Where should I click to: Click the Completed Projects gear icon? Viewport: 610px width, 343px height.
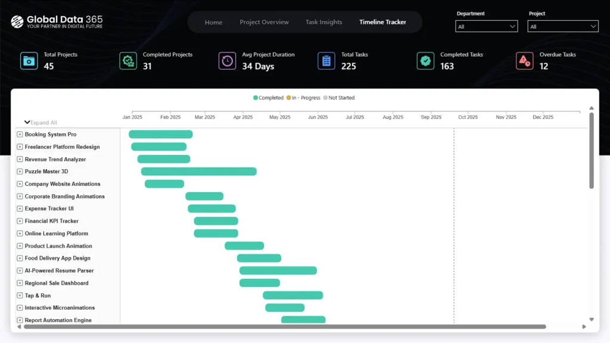(128, 61)
